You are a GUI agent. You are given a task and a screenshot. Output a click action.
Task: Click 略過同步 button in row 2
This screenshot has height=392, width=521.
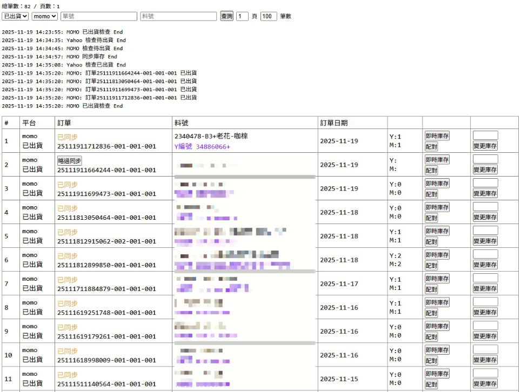tap(70, 160)
